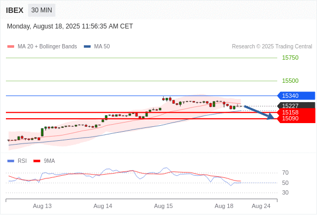
Task: Select the 15750 resistance level label
Action: [290, 58]
